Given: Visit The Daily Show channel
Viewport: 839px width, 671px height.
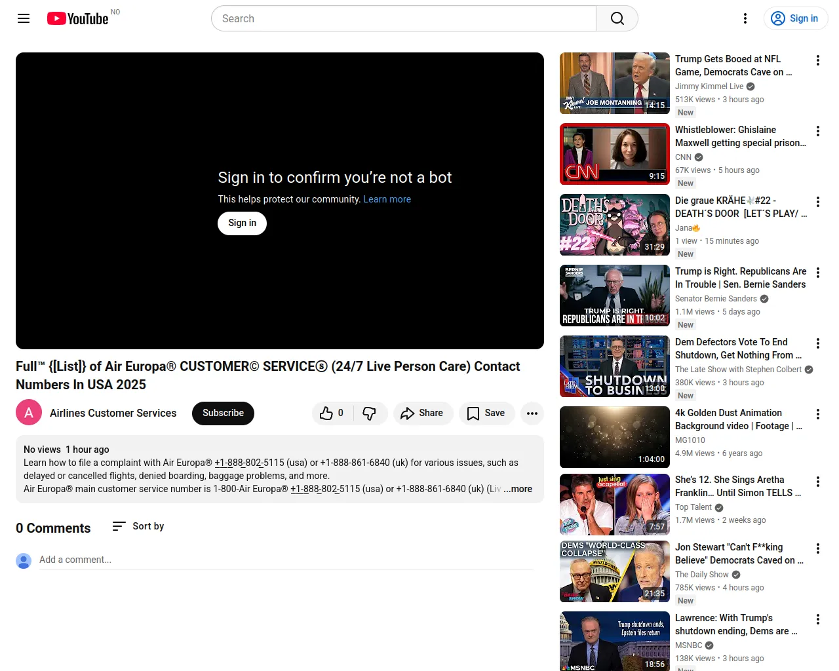Looking at the screenshot, I should click(x=702, y=575).
